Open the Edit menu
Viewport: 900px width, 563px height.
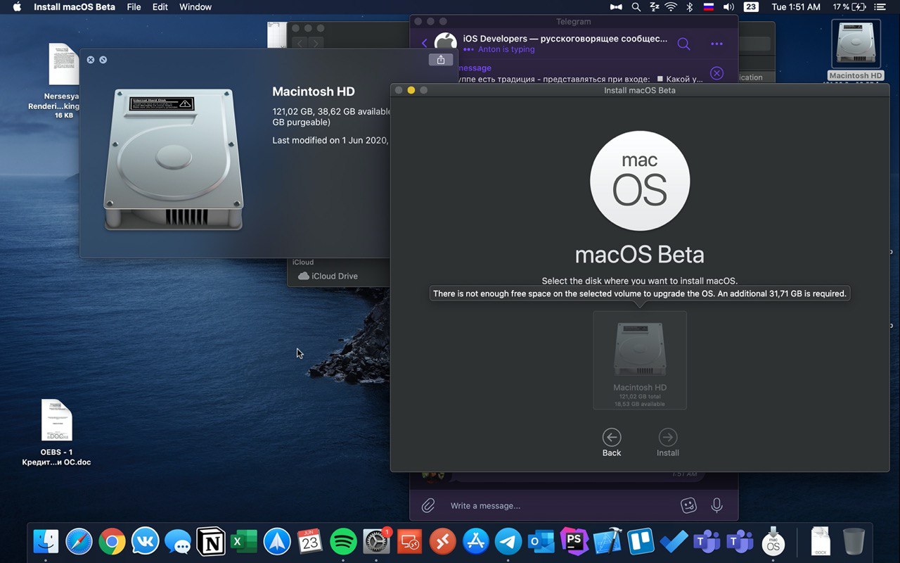(160, 6)
